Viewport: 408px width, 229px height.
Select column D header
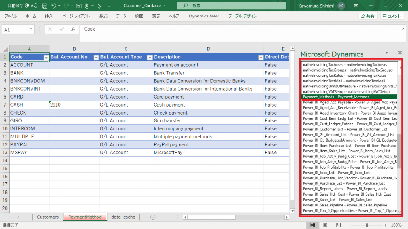pyautogui.click(x=208, y=49)
